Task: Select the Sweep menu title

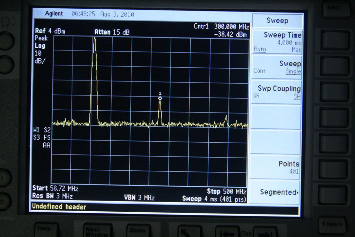Action: [277, 20]
